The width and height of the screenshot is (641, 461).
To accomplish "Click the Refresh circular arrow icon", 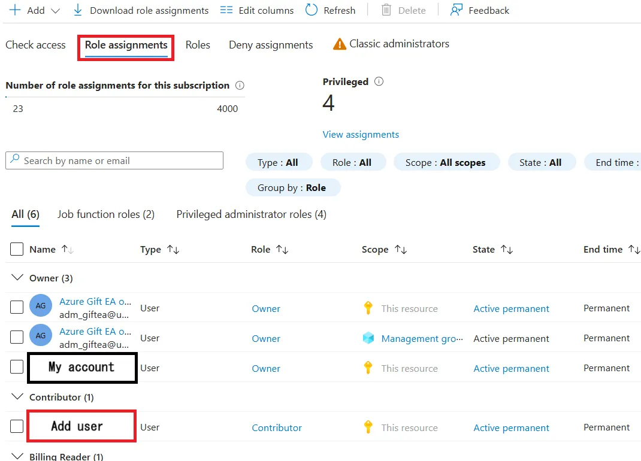I will point(312,10).
